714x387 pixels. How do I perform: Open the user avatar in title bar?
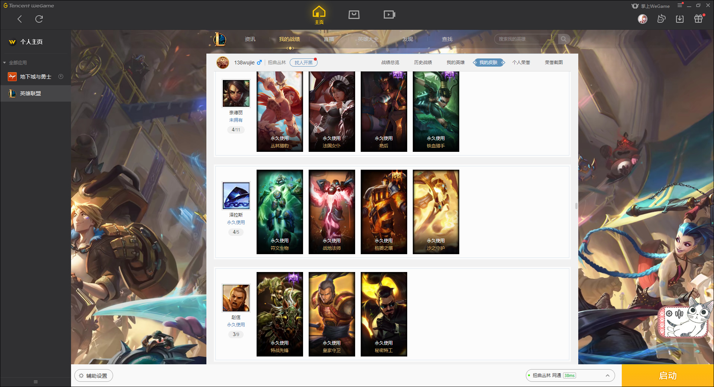pos(642,19)
